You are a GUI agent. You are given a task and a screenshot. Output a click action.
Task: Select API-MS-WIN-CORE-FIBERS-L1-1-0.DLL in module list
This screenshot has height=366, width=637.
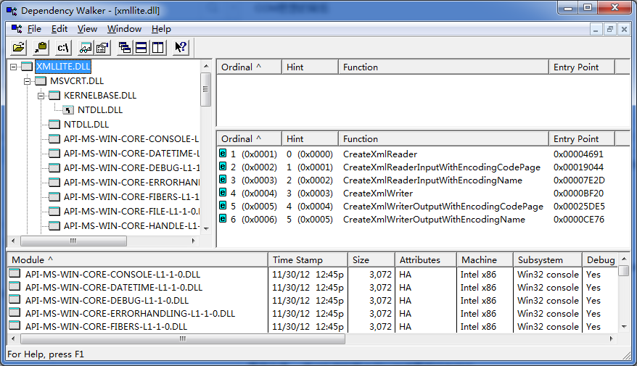pos(106,327)
